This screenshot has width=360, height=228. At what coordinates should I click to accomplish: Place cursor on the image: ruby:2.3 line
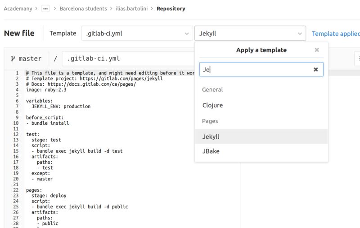[x=46, y=90]
